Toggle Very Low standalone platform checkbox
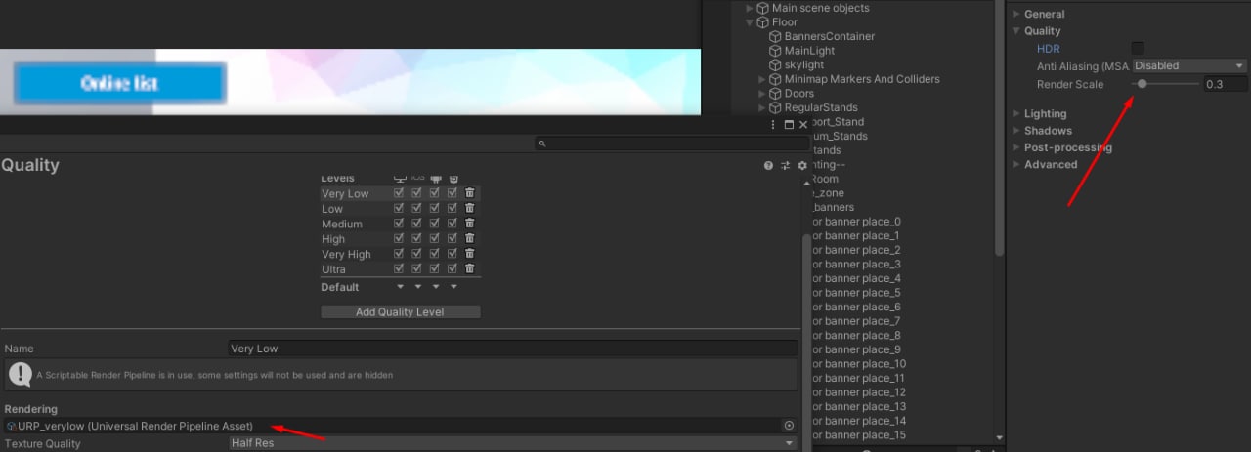This screenshot has height=452, width=1251. tap(399, 193)
